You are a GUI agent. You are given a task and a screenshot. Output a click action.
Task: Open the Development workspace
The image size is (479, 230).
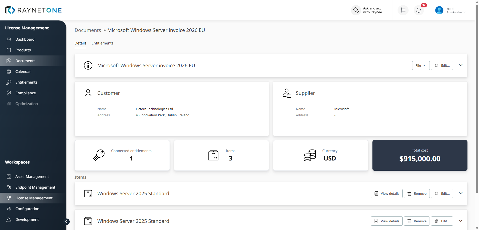coord(33,220)
